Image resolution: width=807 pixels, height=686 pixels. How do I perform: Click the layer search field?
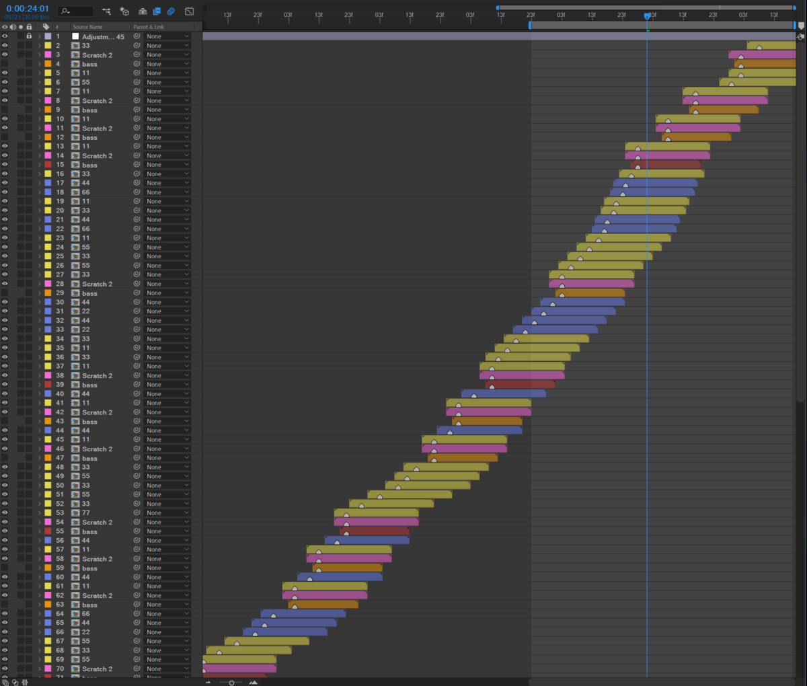click(x=75, y=11)
